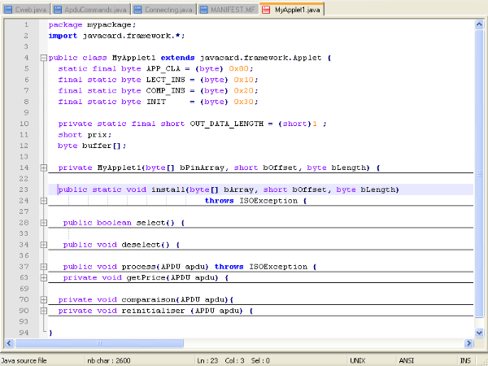Click the horizontal scrollbar right arrow
Image resolution: width=488 pixels, height=366 pixels.
469,343
